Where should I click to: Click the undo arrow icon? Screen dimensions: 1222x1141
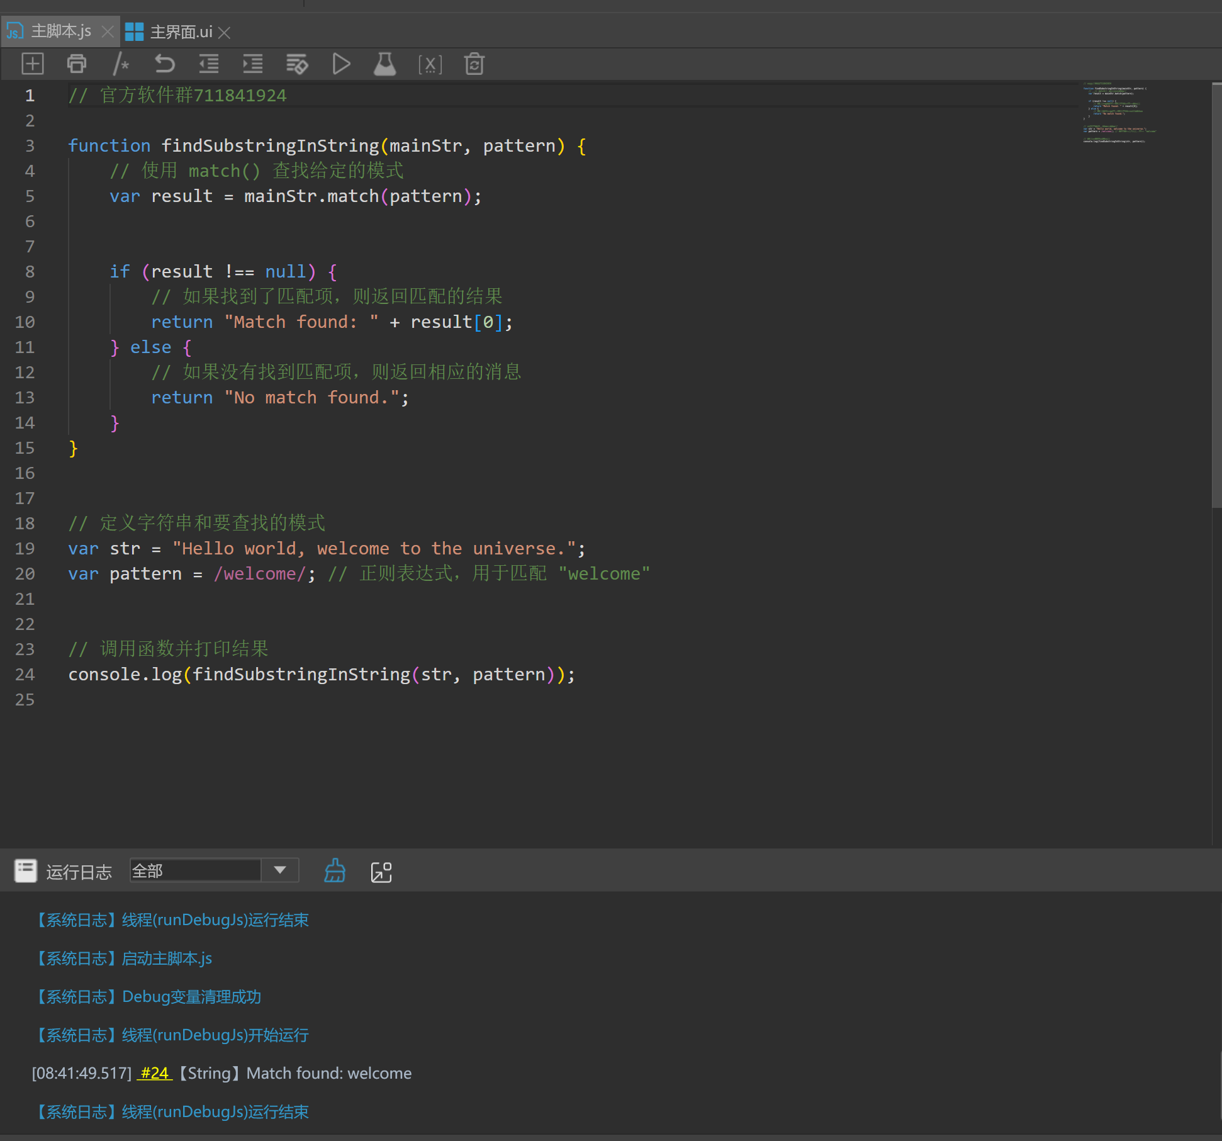(x=165, y=64)
